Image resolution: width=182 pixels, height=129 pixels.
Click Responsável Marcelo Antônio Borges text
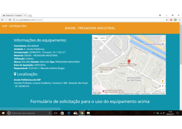coord(39,68)
